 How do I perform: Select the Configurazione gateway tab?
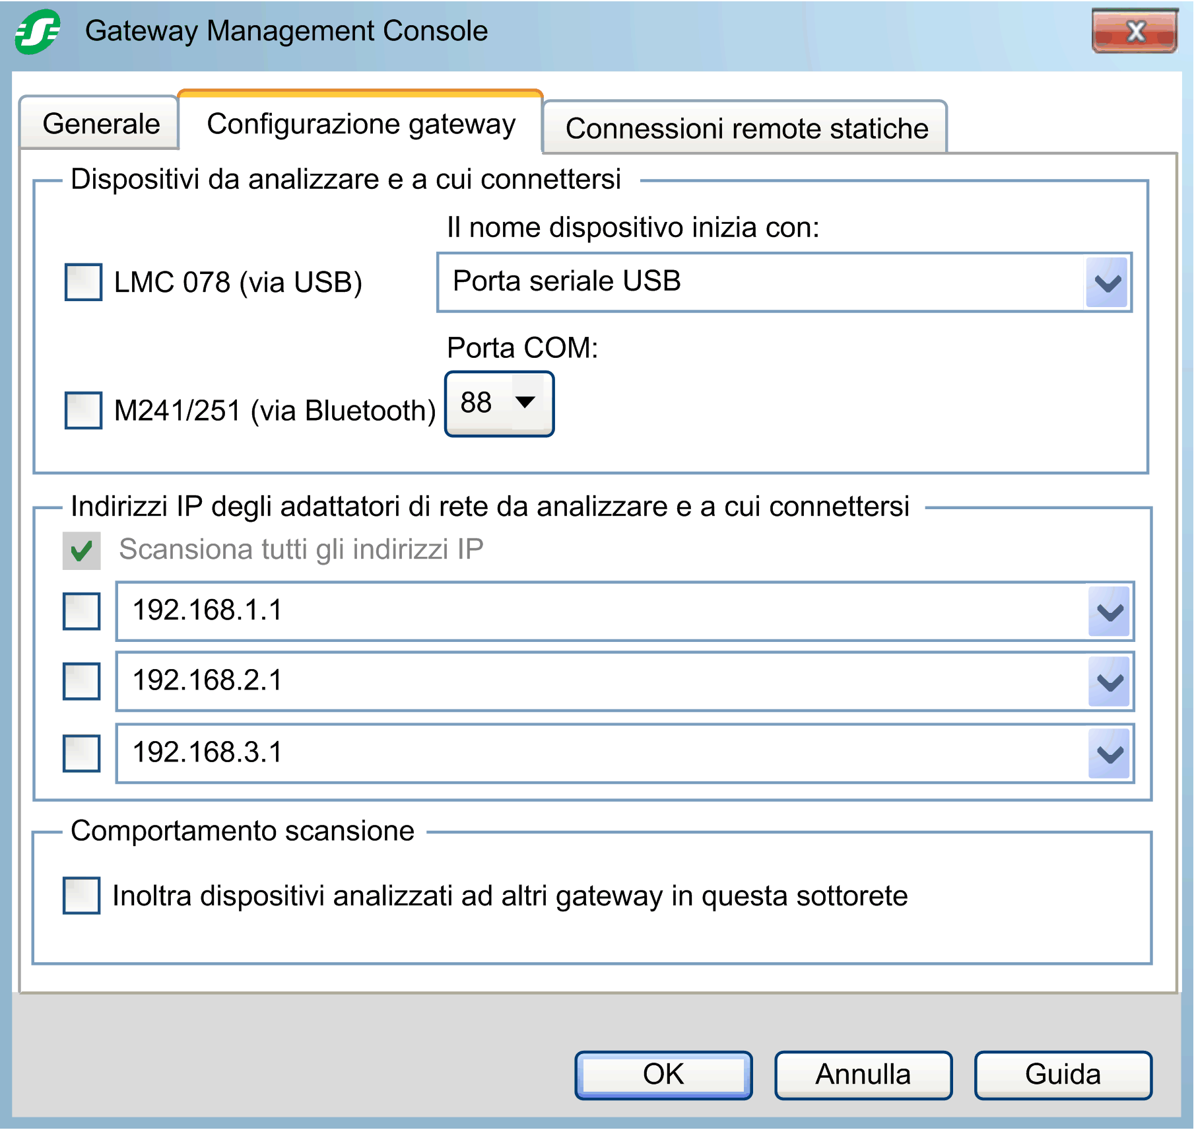click(x=361, y=124)
